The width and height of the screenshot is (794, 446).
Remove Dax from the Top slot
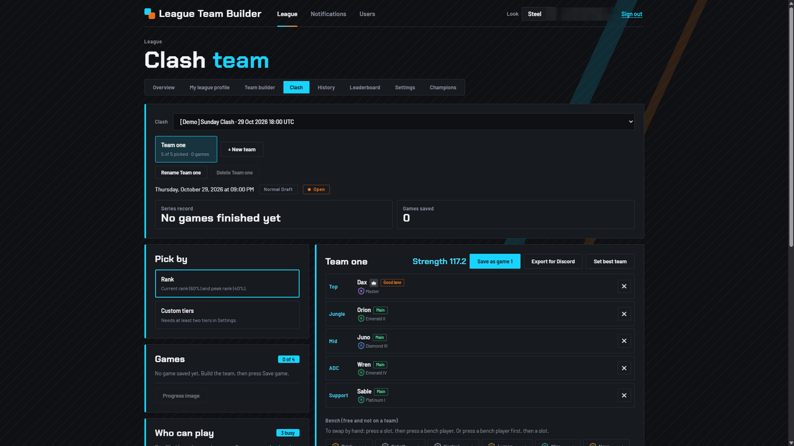pos(624,287)
